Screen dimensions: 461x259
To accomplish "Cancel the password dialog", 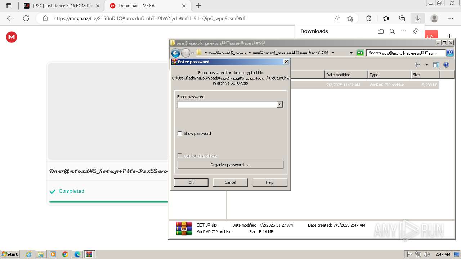I will pos(230,182).
